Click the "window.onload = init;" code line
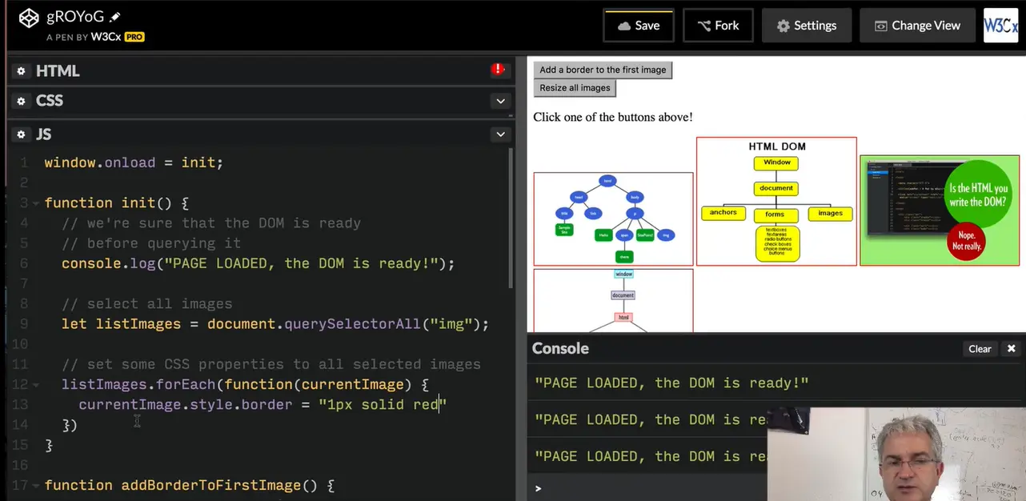1026x501 pixels. point(134,162)
